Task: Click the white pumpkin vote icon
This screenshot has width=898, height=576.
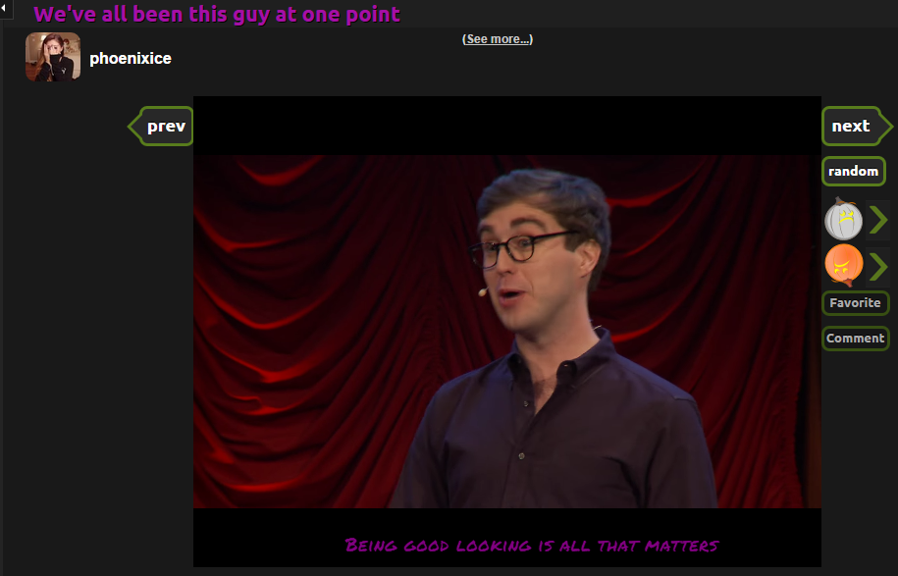Action: click(x=843, y=219)
